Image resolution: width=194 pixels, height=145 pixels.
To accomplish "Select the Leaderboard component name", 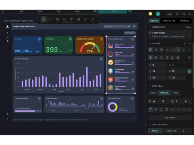I will pos(159,33).
